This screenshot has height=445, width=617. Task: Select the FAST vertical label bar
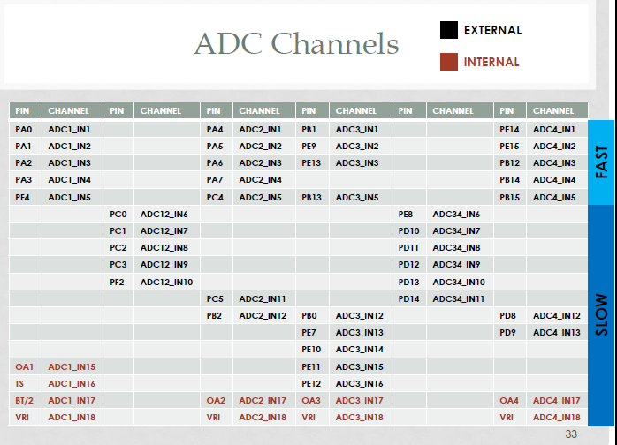[601, 162]
